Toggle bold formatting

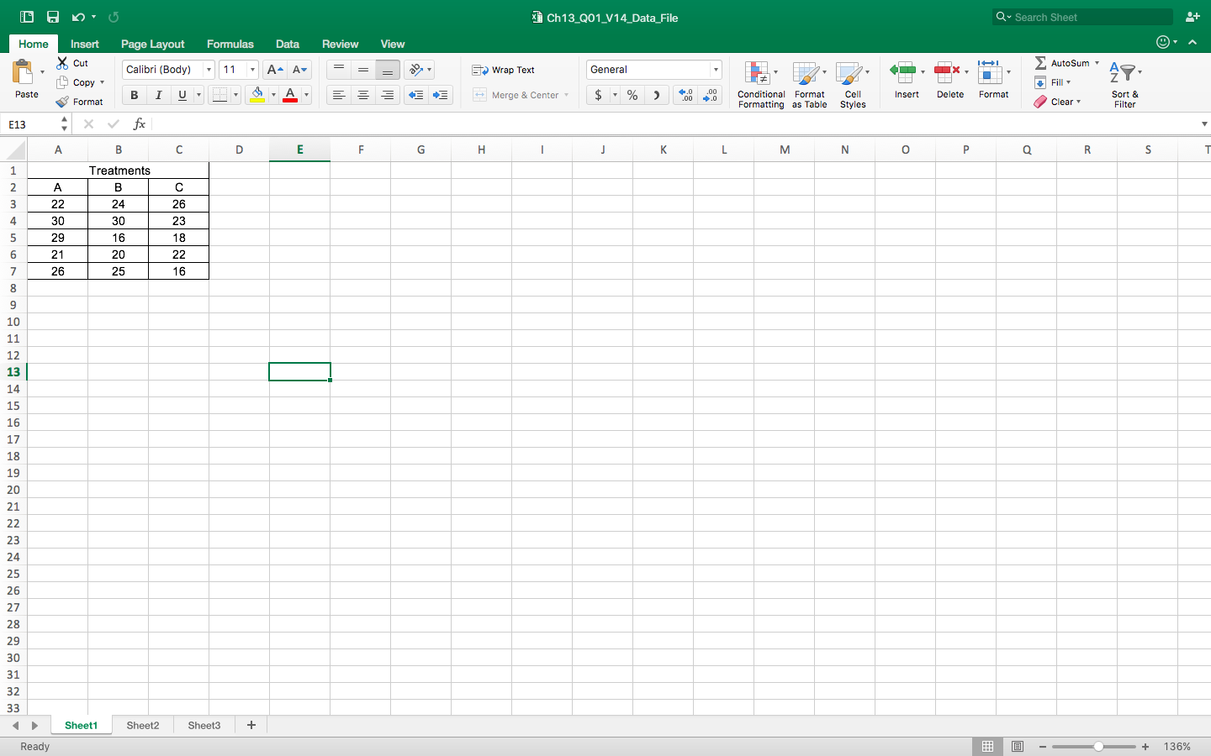click(133, 95)
